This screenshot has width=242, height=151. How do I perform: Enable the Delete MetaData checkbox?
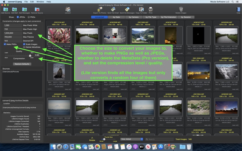tap(24, 47)
